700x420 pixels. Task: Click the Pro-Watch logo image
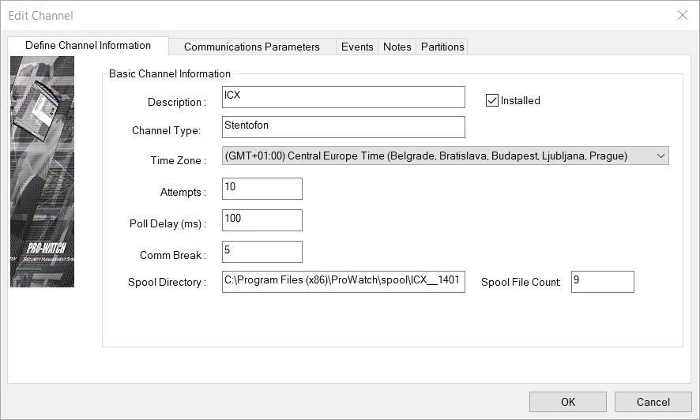point(42,171)
